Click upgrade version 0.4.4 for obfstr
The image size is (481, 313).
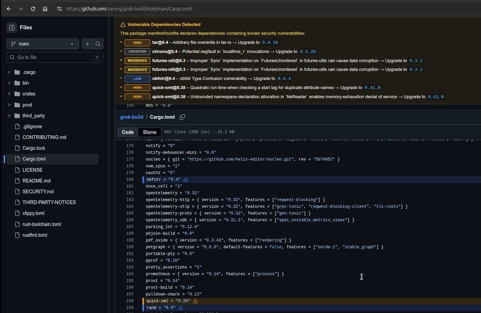pyautogui.click(x=284, y=79)
